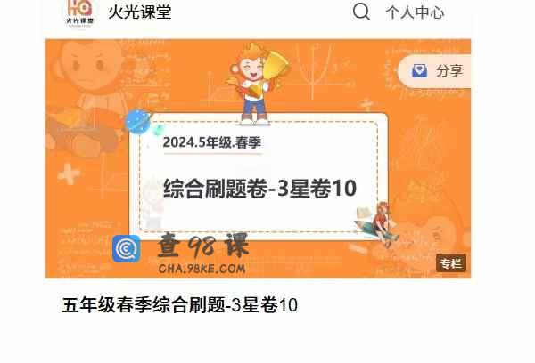Open the course banner thumbnail

258,158
